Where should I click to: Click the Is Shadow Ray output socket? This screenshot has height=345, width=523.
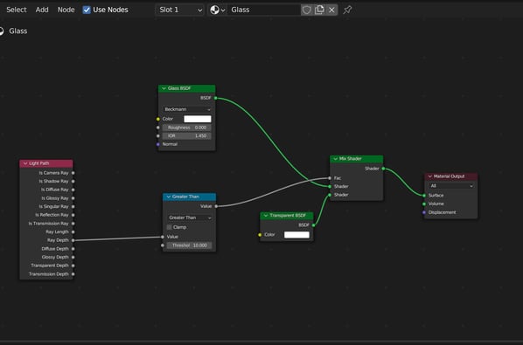pyautogui.click(x=73, y=181)
